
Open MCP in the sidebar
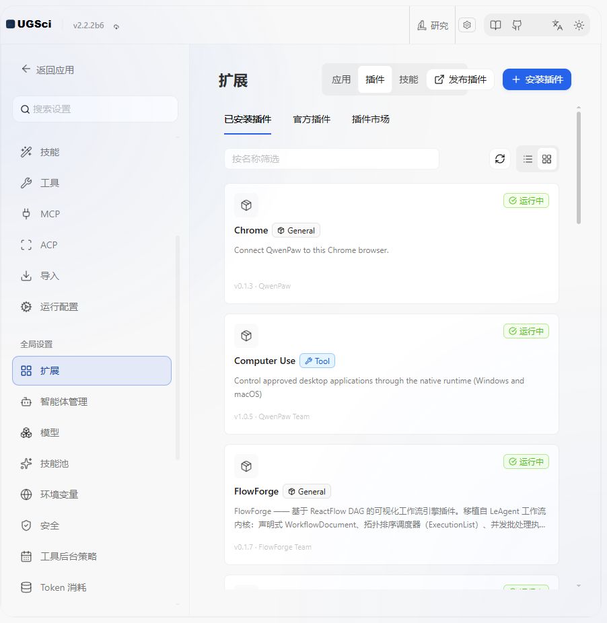[92, 214]
